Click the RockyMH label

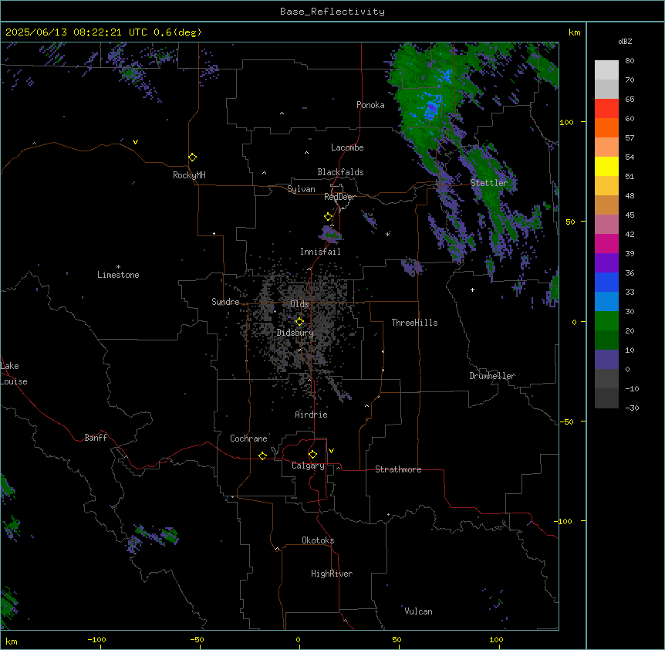(x=189, y=175)
